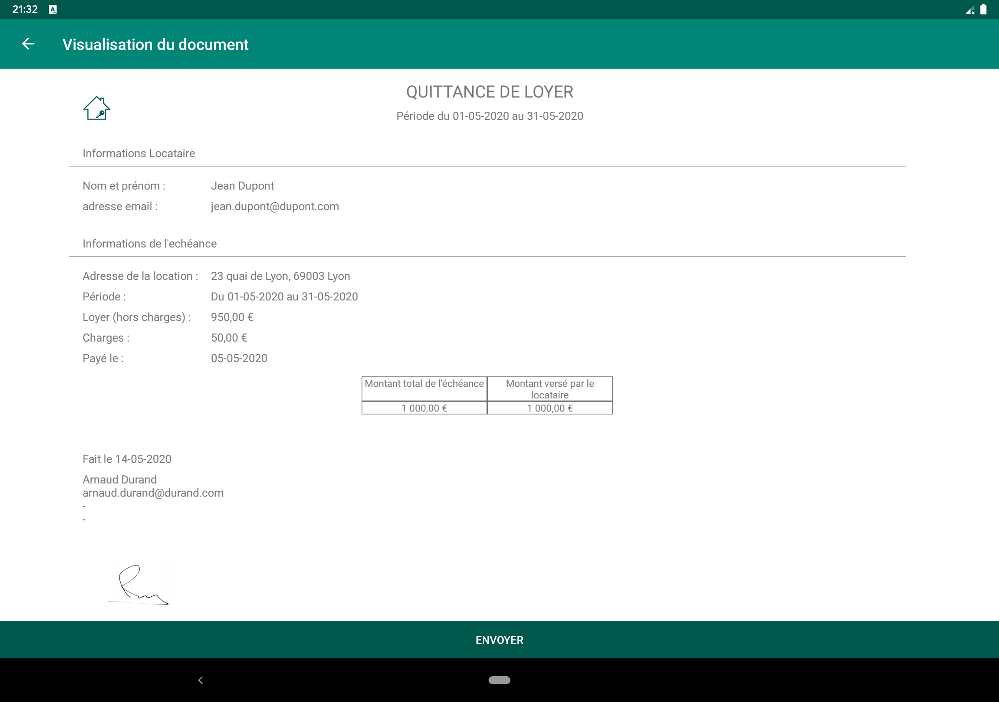
Task: Click the house with key logo
Action: tap(97, 108)
